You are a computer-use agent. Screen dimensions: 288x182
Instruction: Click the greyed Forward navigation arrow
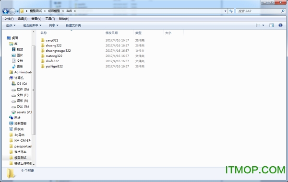pos(12,11)
